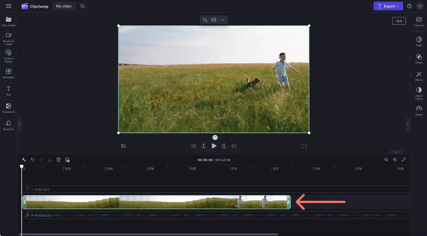The height and width of the screenshot is (236, 427).
Task: Open the Templates tab
Action: pyautogui.click(x=8, y=73)
